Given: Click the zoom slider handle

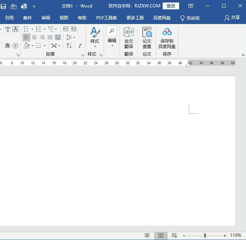Looking at the screenshot, I should [x=205, y=235].
